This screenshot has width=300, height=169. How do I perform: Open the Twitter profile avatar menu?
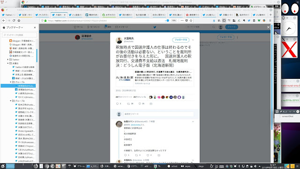221,27
